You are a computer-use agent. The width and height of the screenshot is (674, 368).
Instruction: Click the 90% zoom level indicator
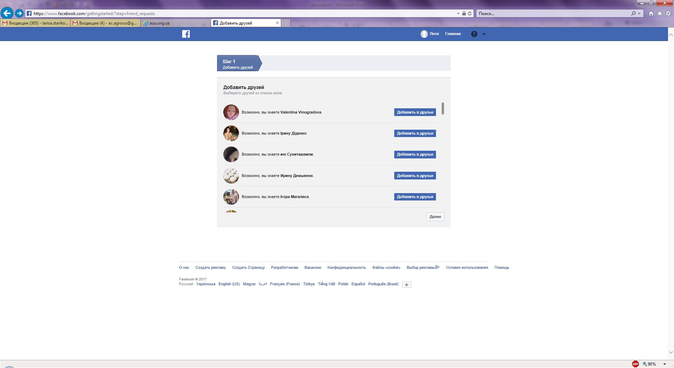point(649,364)
